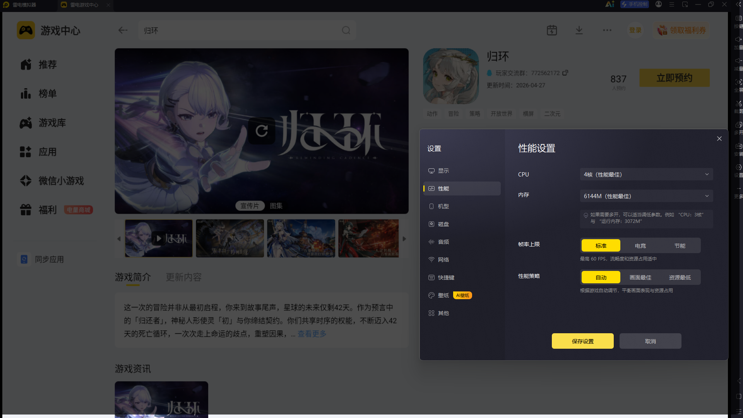
Task: Set frame rate limit to 电竞
Action: [640, 246]
